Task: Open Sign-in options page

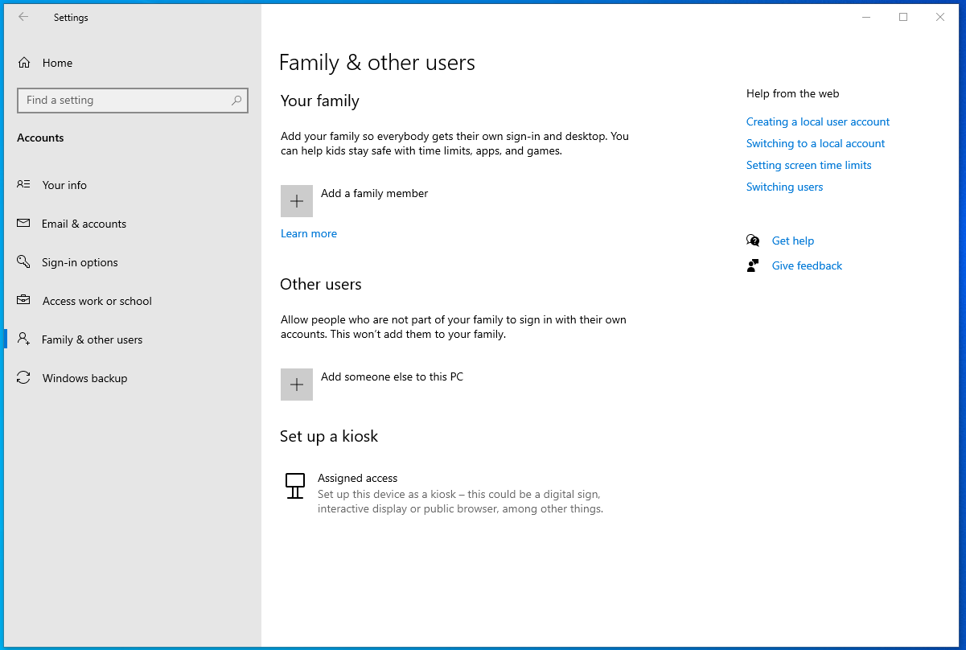Action: point(80,262)
